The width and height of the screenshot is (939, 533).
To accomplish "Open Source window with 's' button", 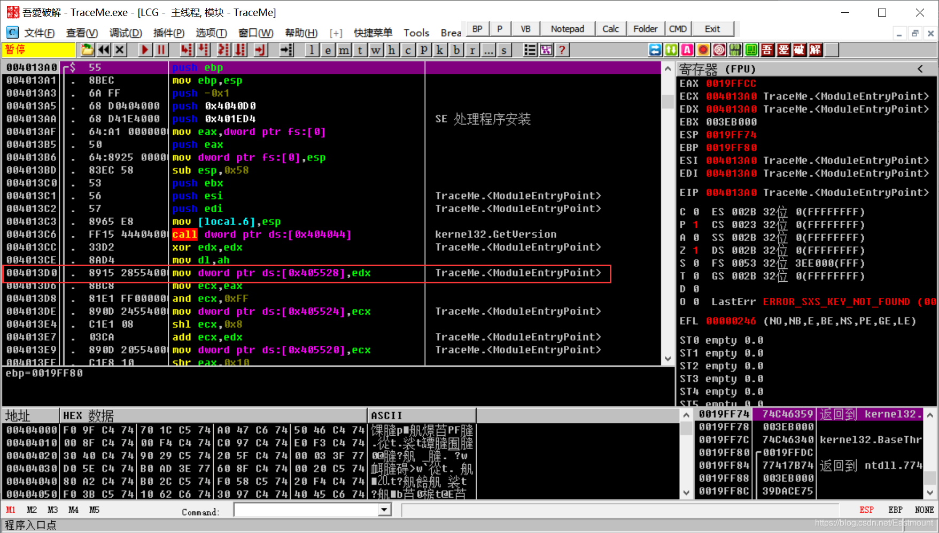I will (x=504, y=50).
